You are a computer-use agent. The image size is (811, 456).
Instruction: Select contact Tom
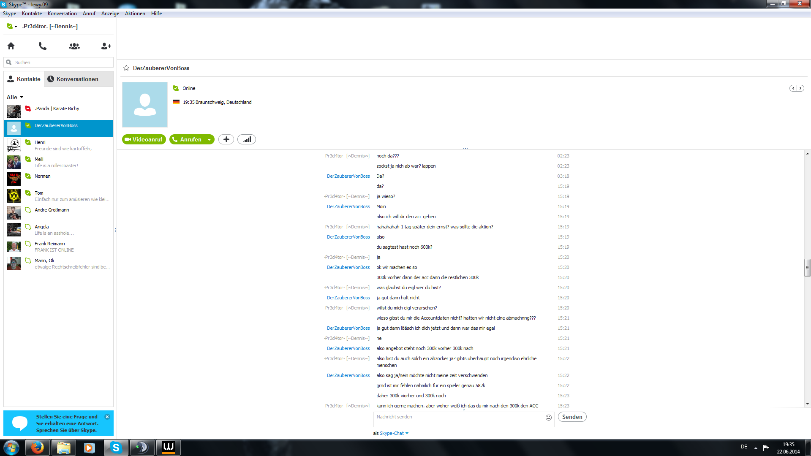tap(58, 196)
